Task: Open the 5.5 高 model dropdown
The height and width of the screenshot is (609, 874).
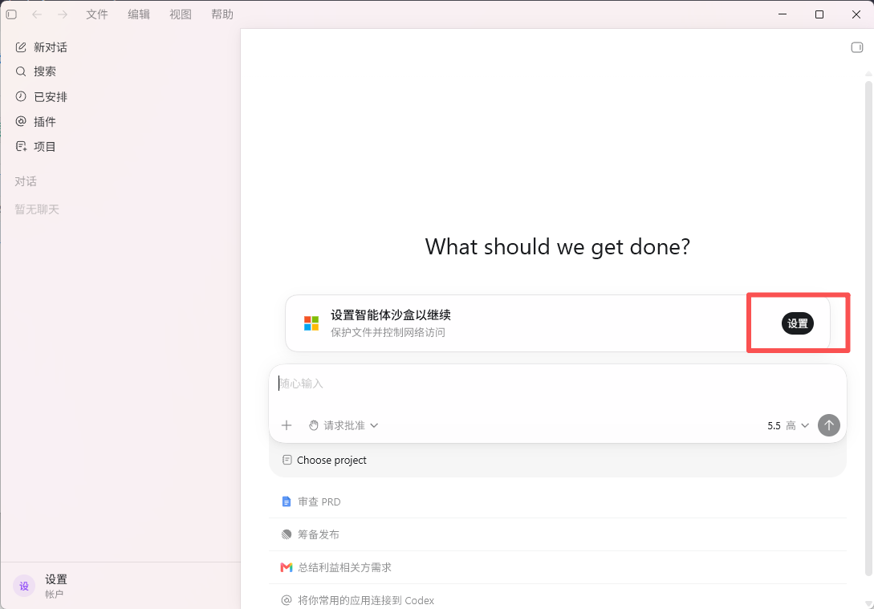Action: (x=787, y=426)
